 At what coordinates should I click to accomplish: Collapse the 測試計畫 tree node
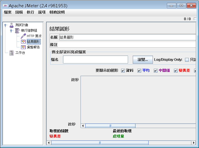(x=5, y=25)
